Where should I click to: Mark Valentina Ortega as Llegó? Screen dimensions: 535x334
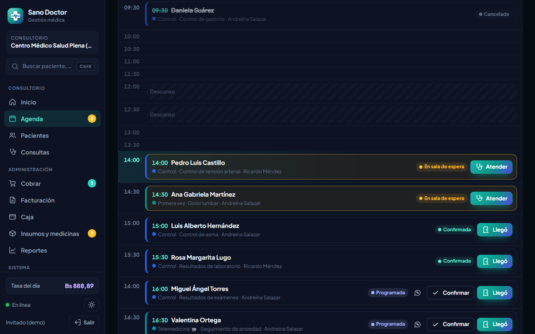pos(494,324)
